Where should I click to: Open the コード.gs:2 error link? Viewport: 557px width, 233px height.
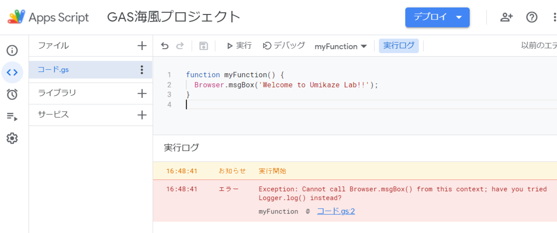[x=336, y=211]
